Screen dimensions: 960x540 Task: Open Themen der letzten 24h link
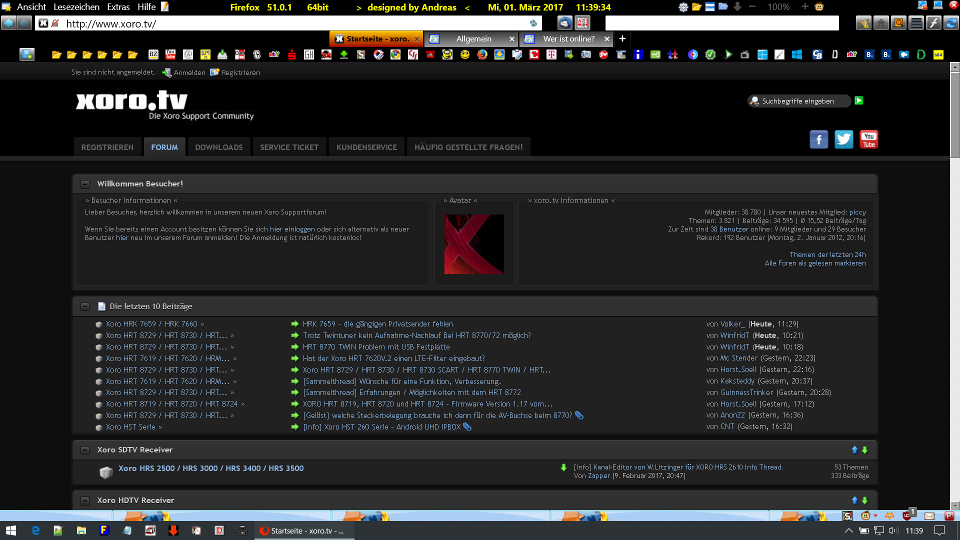point(827,254)
